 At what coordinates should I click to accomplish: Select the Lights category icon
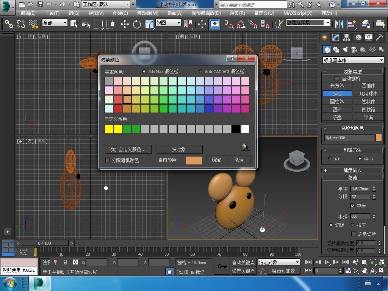click(x=345, y=50)
